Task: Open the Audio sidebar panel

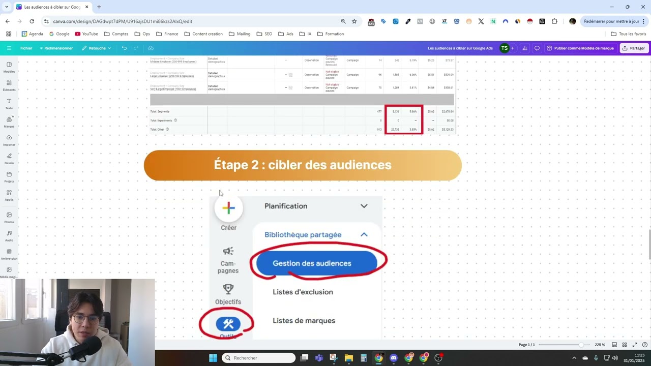Action: 9,236
